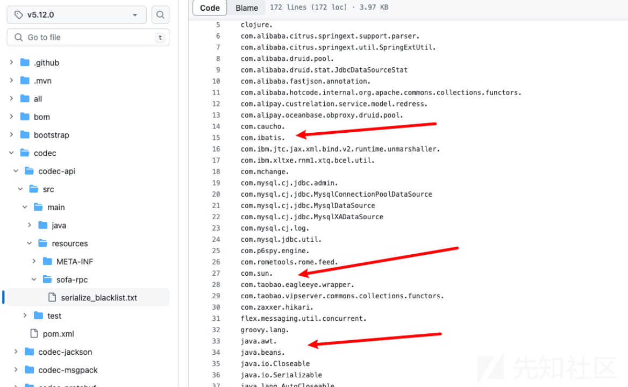628x387 pixels.
Task: Expand the codec-jackson folder chevron
Action: pyautogui.click(x=16, y=352)
